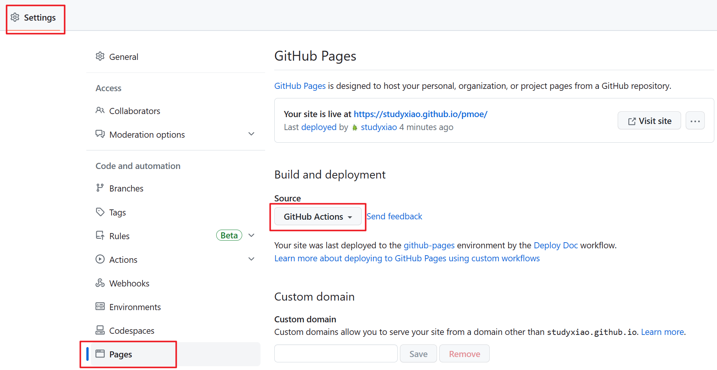Click the Actions play icon
The width and height of the screenshot is (717, 370).
(x=100, y=259)
